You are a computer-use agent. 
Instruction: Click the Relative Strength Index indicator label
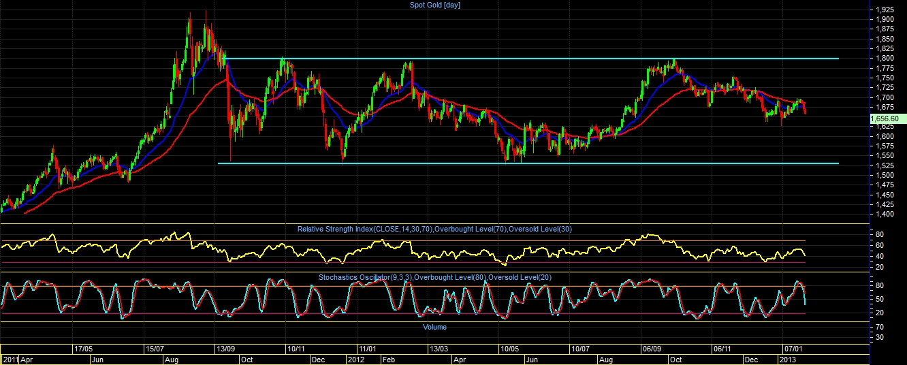pyautogui.click(x=434, y=229)
